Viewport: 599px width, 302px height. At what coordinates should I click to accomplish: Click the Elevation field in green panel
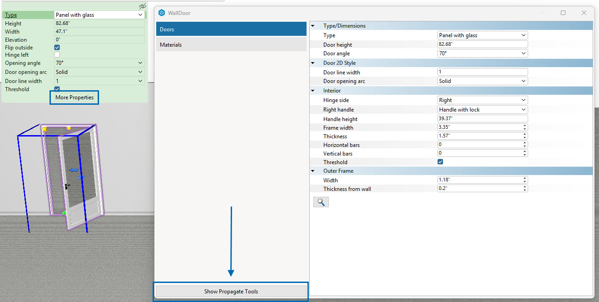coord(99,40)
